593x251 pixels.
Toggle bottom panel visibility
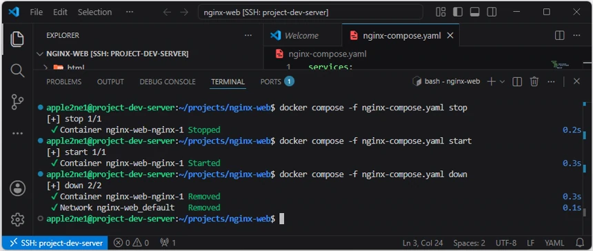coord(474,12)
